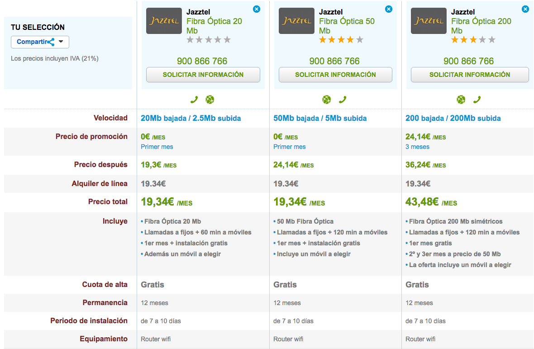Click internet globe icon under Fibra Óptica 50 Mb
Screen dimensions: 534x349
pos(327,100)
